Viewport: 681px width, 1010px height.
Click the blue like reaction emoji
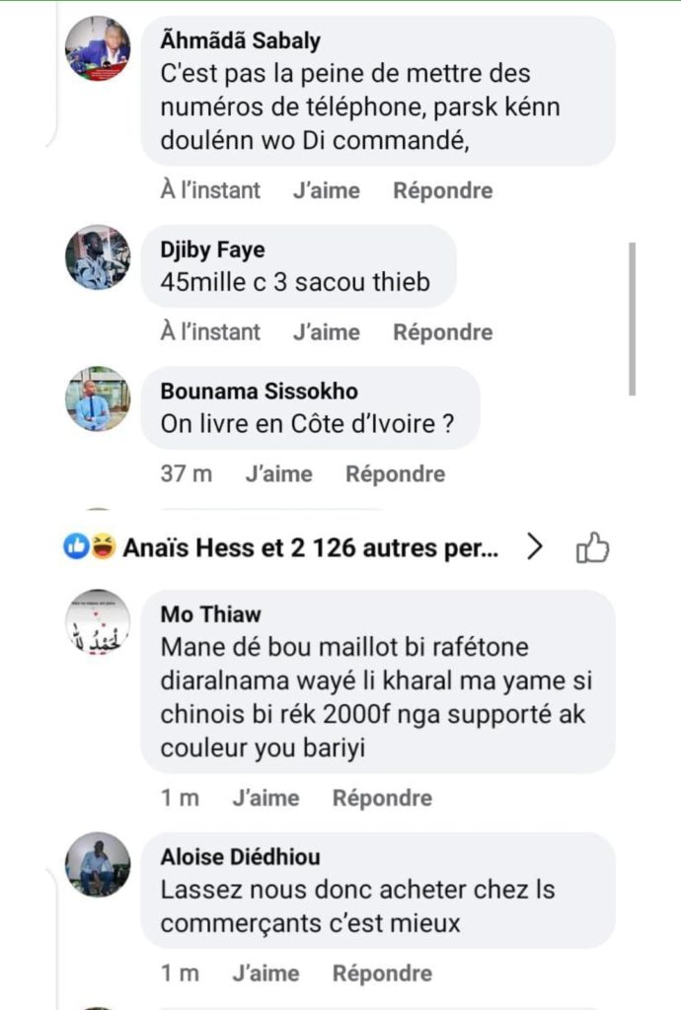76,547
